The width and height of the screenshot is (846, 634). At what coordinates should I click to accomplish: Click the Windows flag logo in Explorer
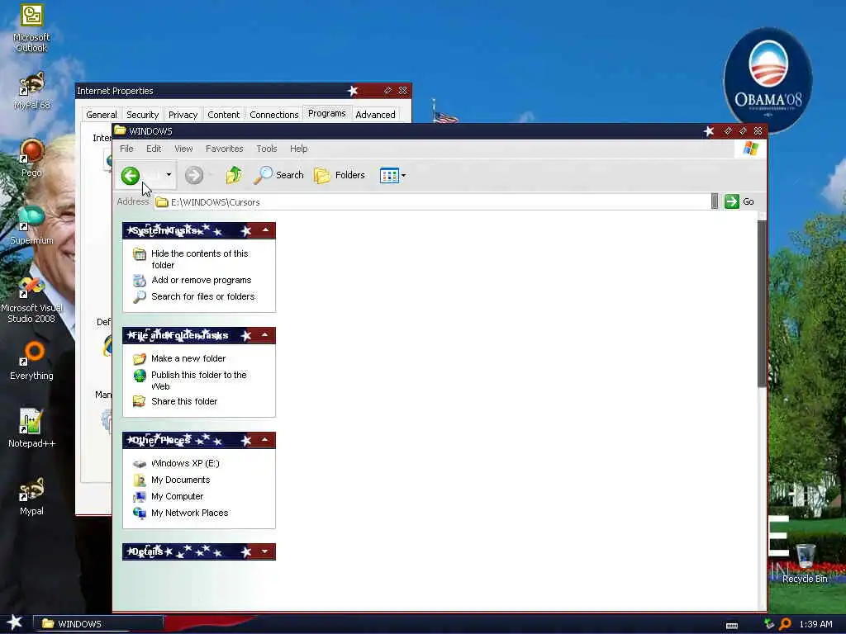pyautogui.click(x=750, y=149)
